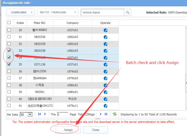This screenshot has height=136, width=187.
Task: Click company cell c979u03
Action: 73,78
